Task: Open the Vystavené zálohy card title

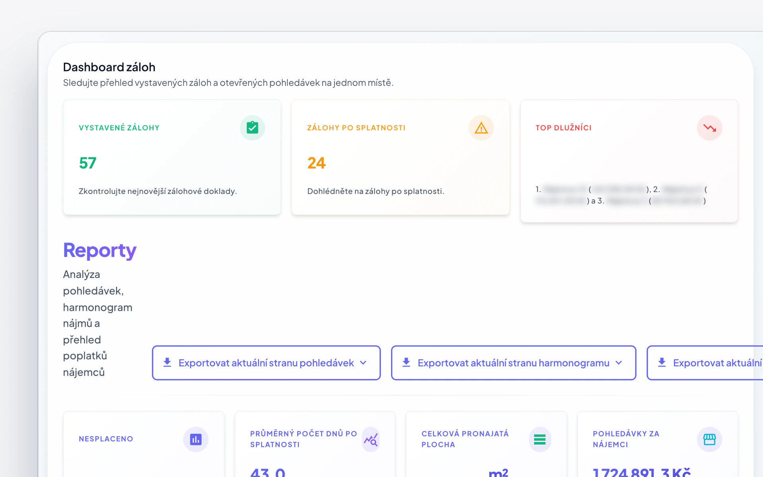Action: (x=119, y=128)
